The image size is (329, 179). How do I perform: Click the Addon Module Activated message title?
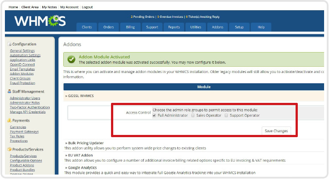(104, 57)
